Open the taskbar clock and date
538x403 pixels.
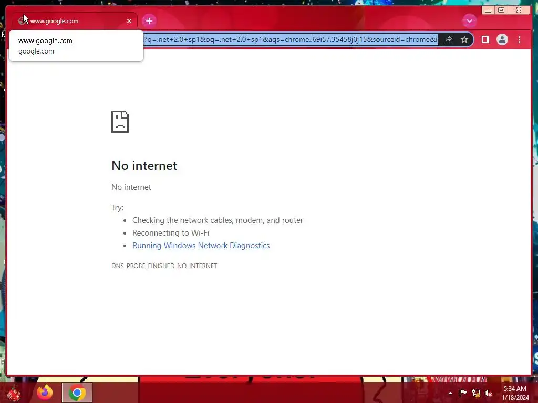tap(515, 393)
